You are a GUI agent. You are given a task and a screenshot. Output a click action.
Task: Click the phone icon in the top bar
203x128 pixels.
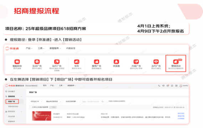pyautogui.click(x=159, y=86)
